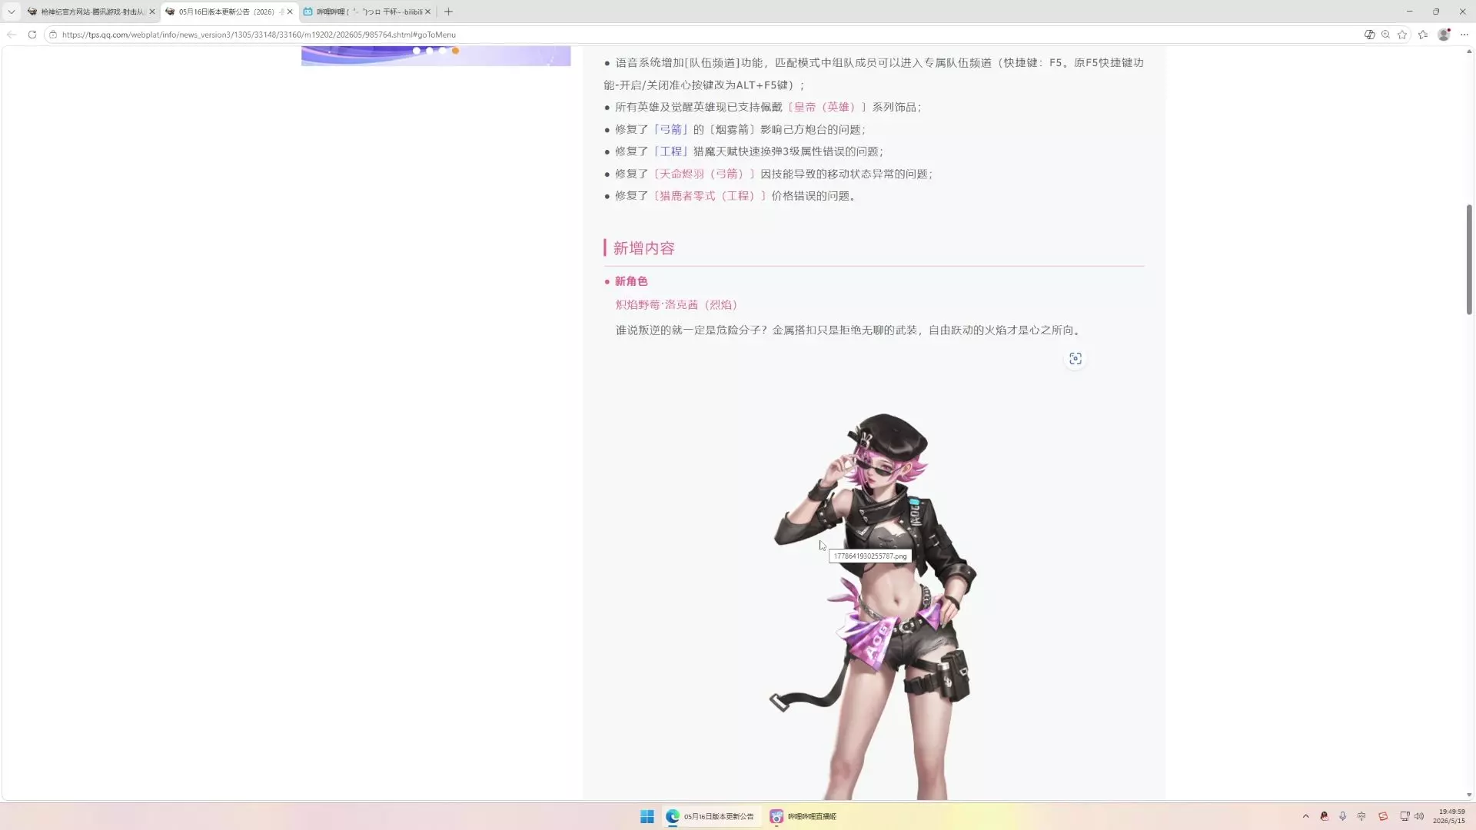The width and height of the screenshot is (1476, 830).
Task: Open the 天命烬羽（弓箭） link
Action: point(704,174)
